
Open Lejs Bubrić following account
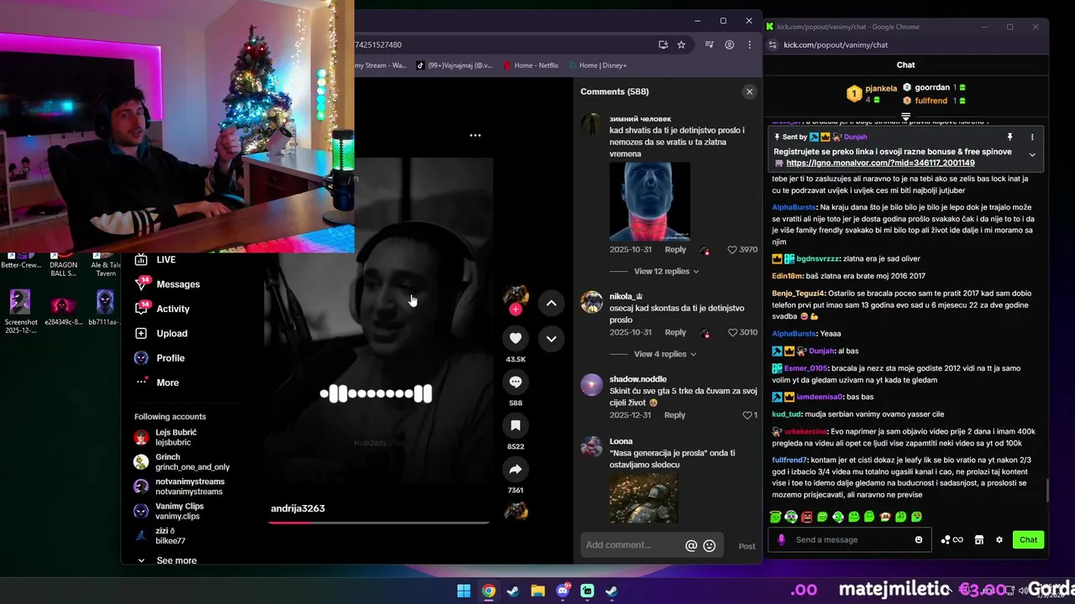pyautogui.click(x=165, y=437)
